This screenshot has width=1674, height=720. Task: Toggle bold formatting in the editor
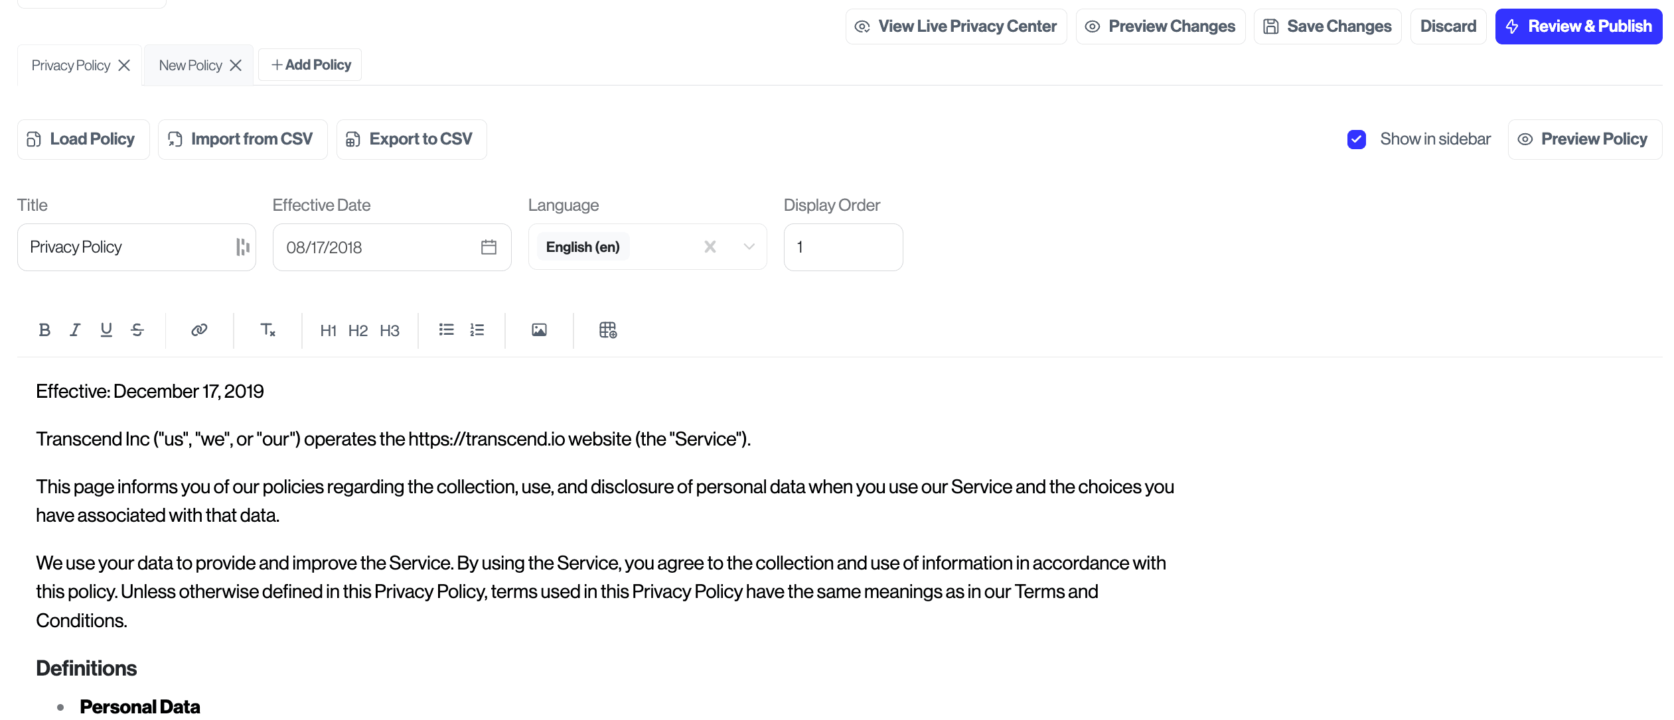click(x=44, y=330)
